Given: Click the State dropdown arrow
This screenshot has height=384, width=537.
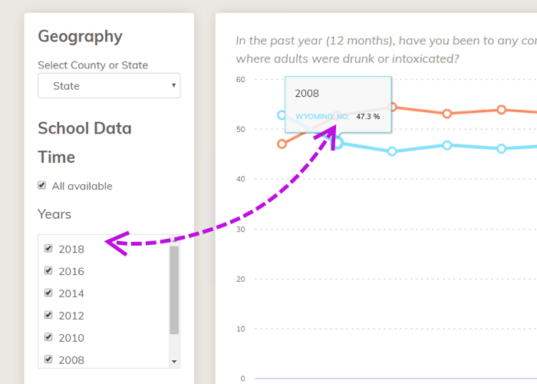Looking at the screenshot, I should [x=173, y=85].
